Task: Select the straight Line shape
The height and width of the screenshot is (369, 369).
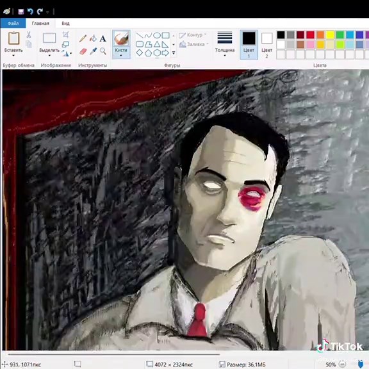Action: click(140, 35)
